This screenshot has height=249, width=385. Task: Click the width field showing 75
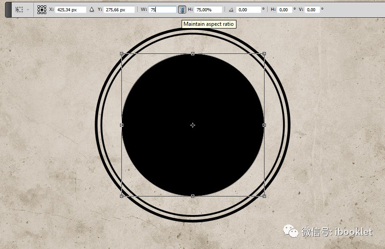[x=162, y=10]
